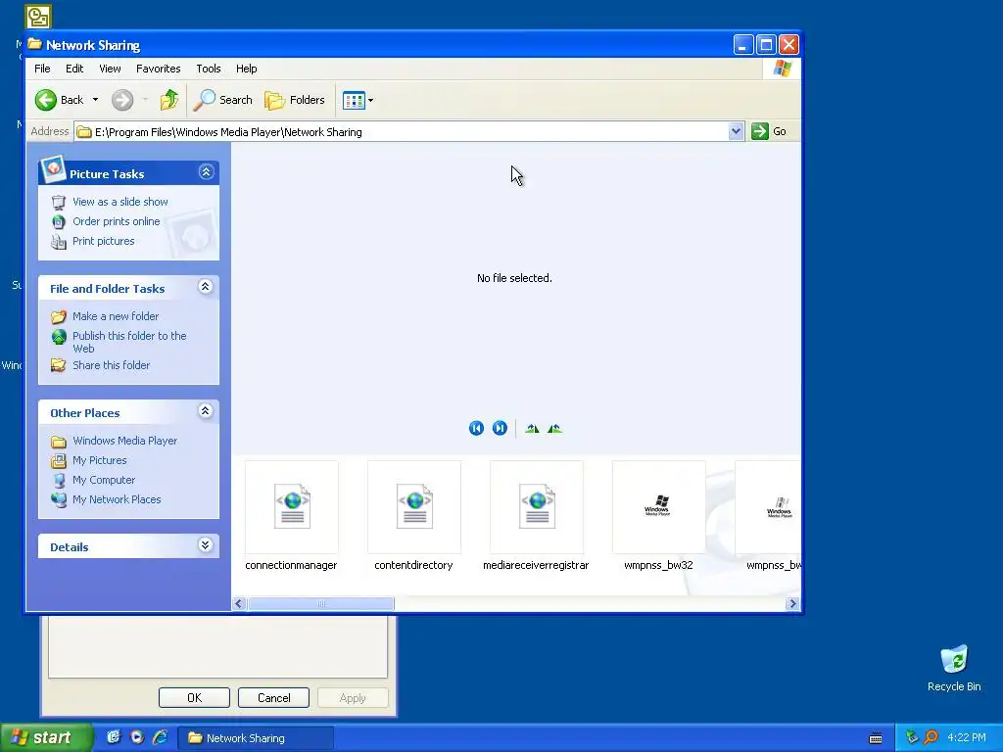Minimize the Network Sharing window
This screenshot has width=1003, height=752.
coord(742,45)
